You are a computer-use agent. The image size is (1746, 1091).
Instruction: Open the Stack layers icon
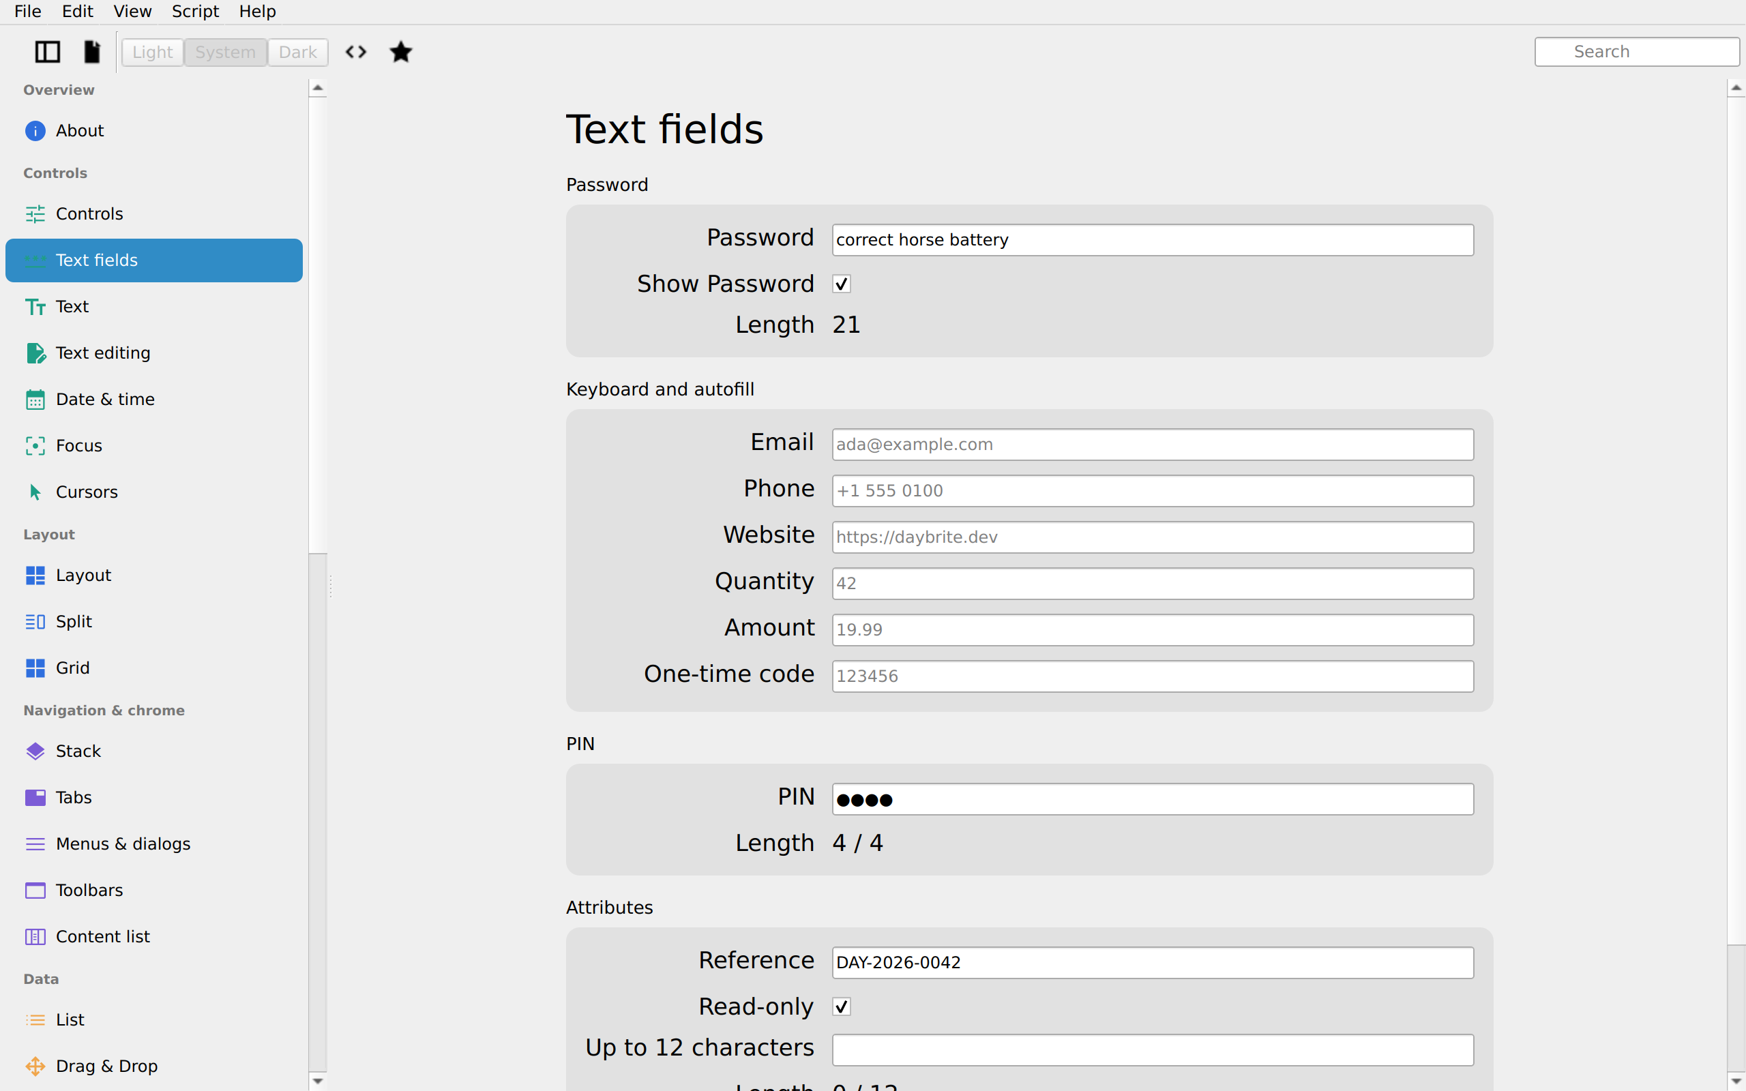[x=35, y=751]
